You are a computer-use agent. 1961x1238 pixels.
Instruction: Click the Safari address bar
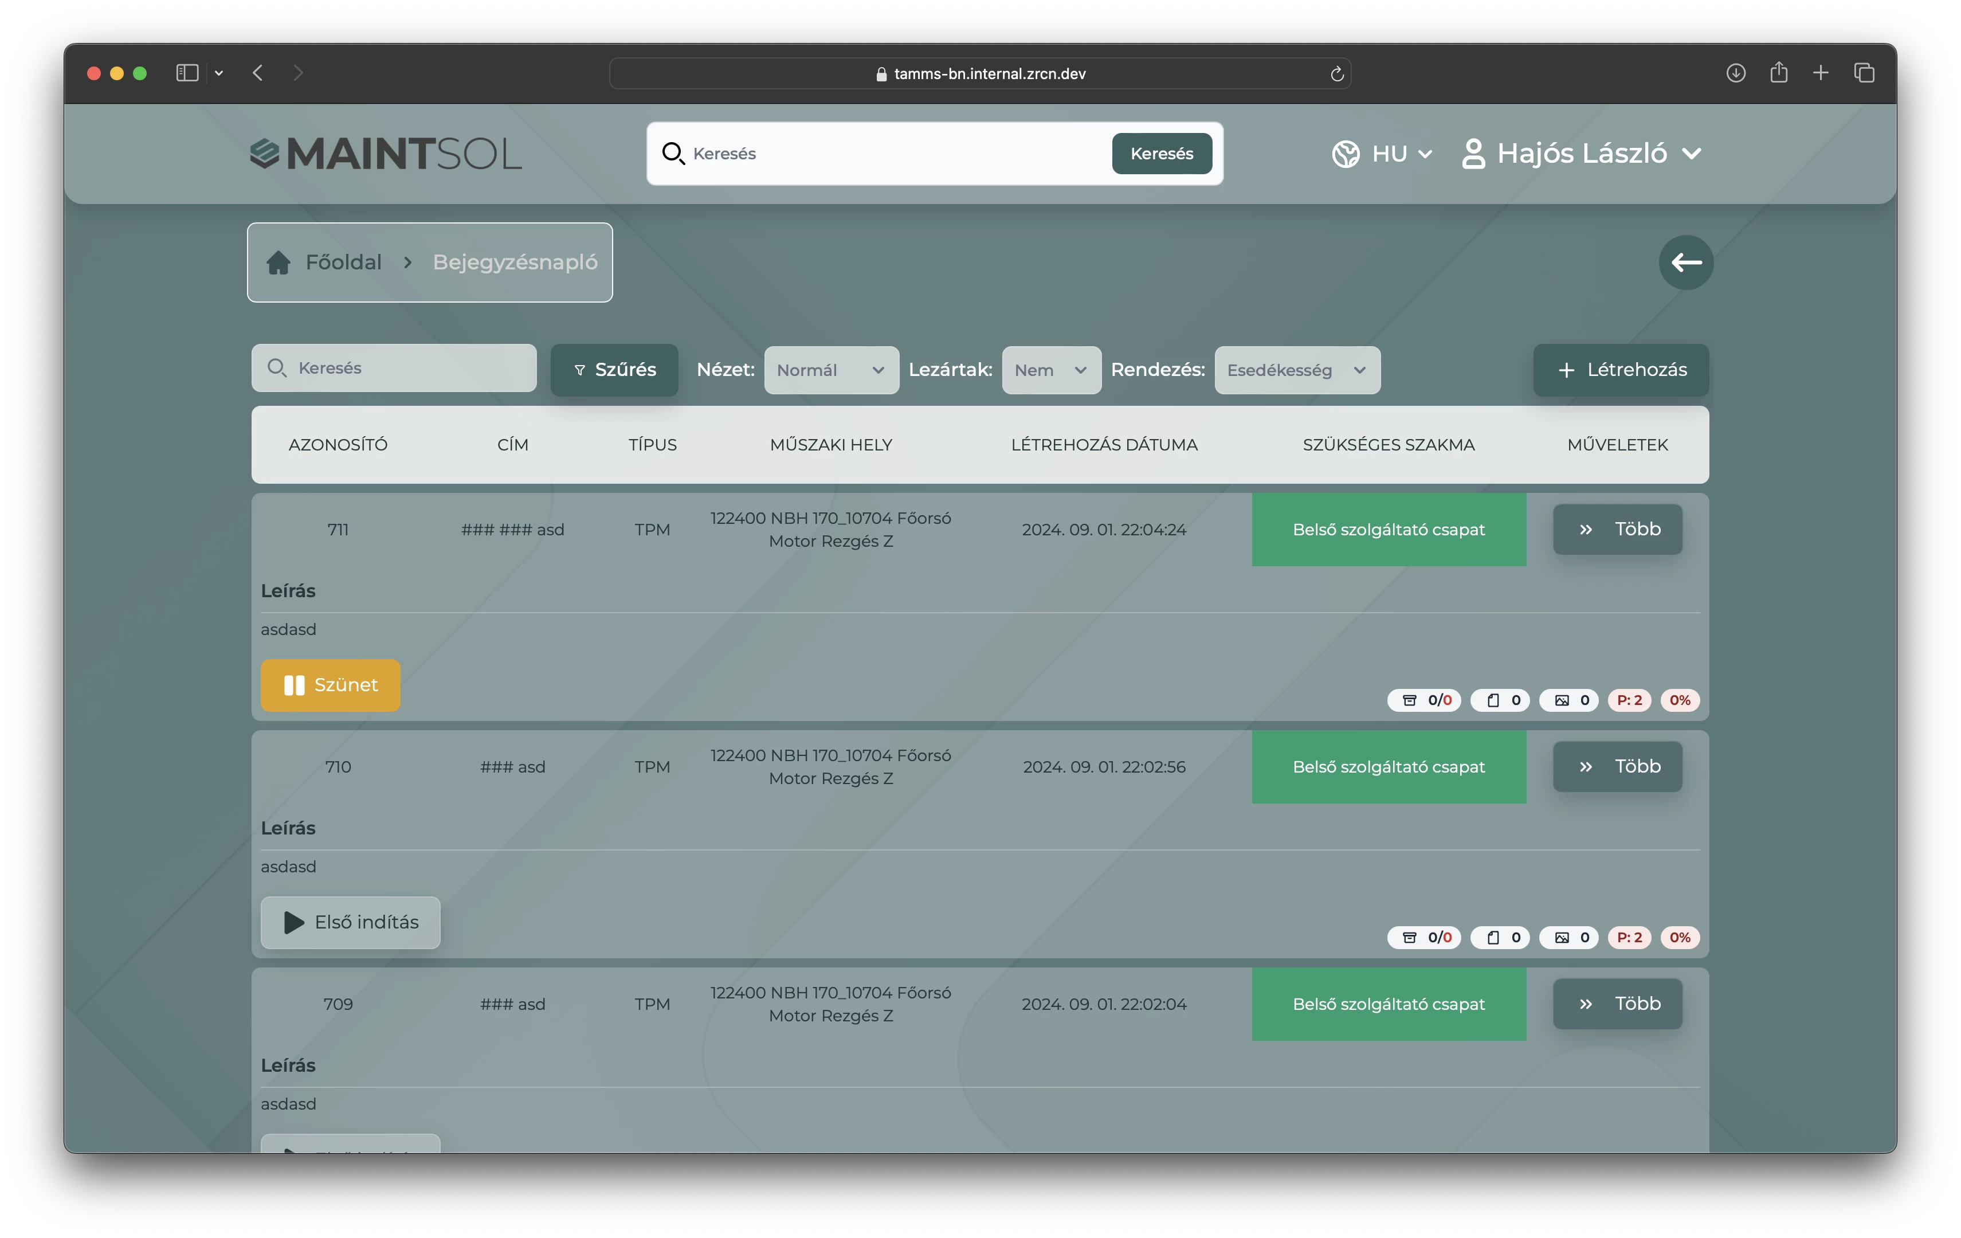pos(980,73)
